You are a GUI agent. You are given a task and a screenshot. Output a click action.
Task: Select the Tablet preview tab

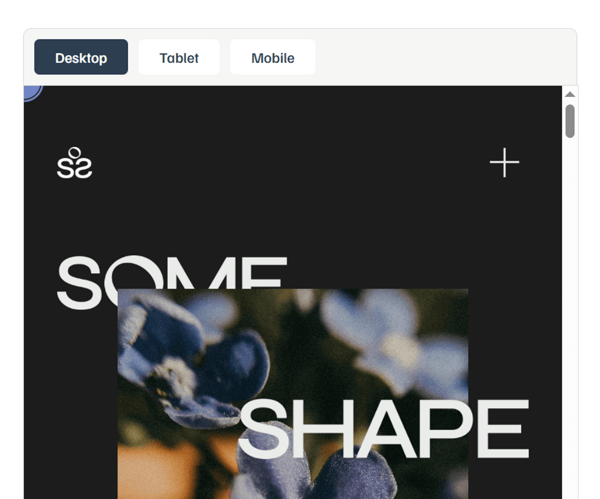tap(179, 57)
